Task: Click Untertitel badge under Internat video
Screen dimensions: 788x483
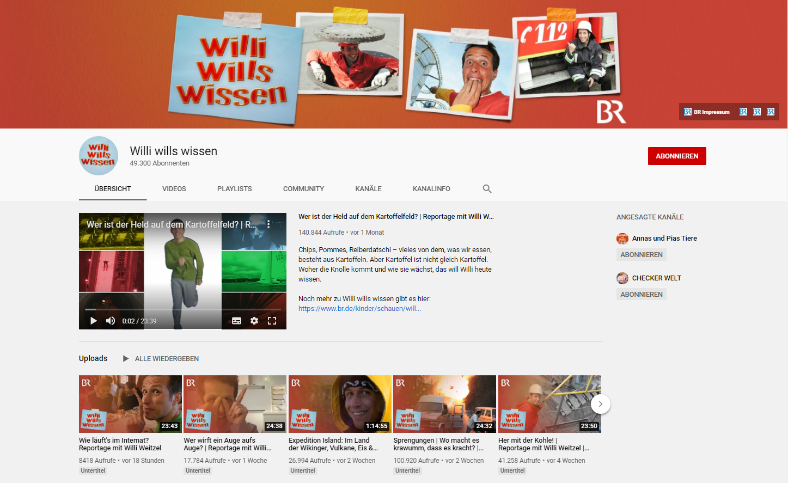Action: coord(93,470)
